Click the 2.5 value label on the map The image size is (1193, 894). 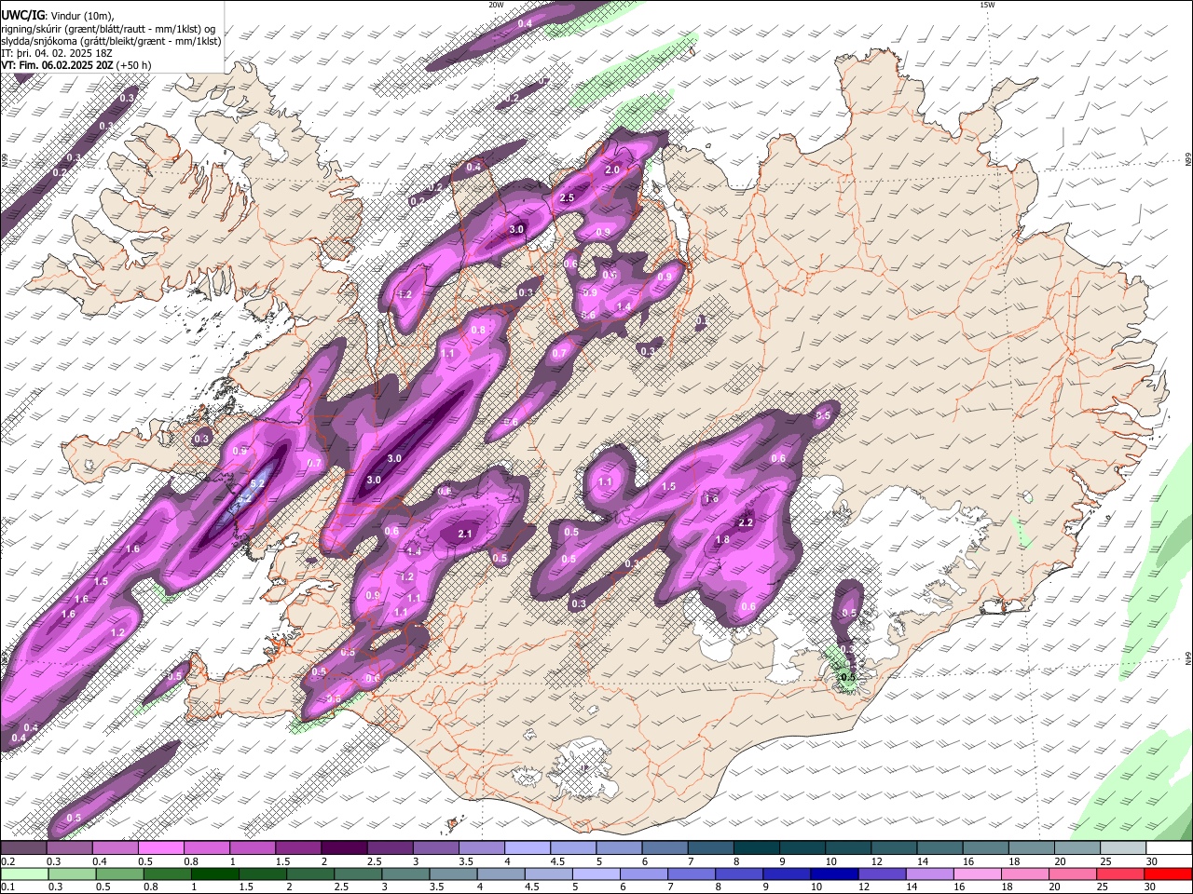click(567, 198)
